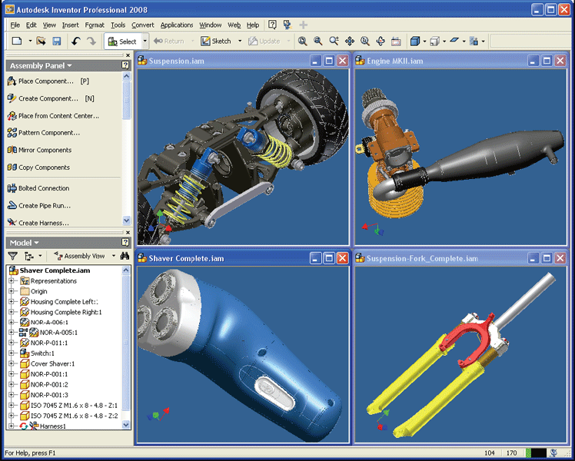
Task: Open the Convert menu
Action: (x=143, y=25)
